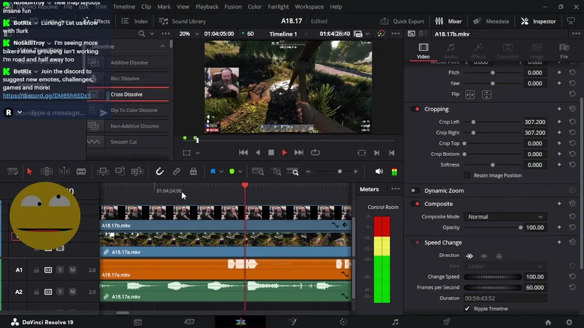The width and height of the screenshot is (584, 328).
Task: Add a blue flag to the clip
Action: tap(213, 171)
